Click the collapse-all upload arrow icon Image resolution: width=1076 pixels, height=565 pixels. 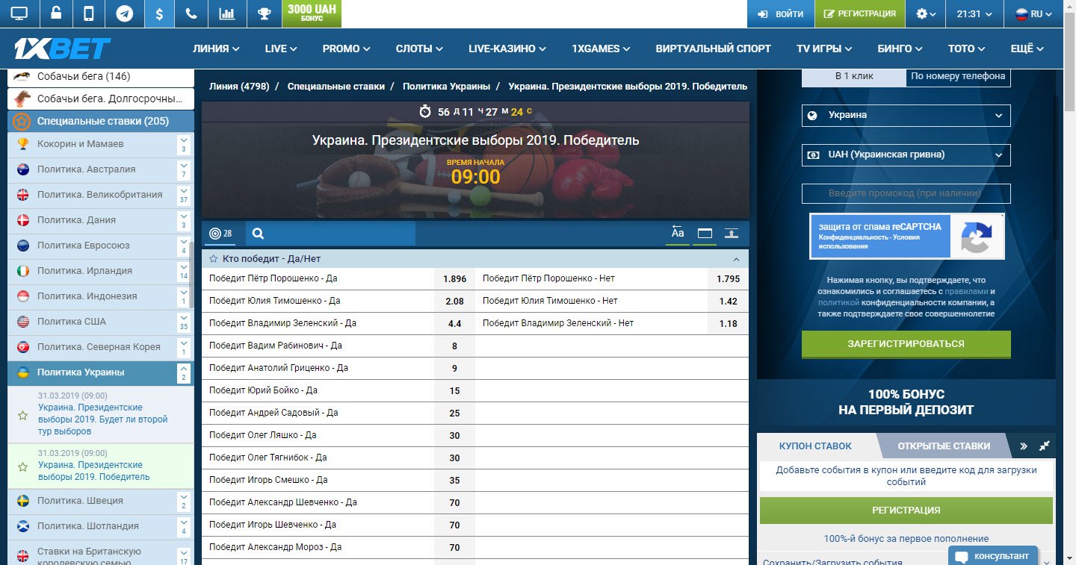[732, 233]
